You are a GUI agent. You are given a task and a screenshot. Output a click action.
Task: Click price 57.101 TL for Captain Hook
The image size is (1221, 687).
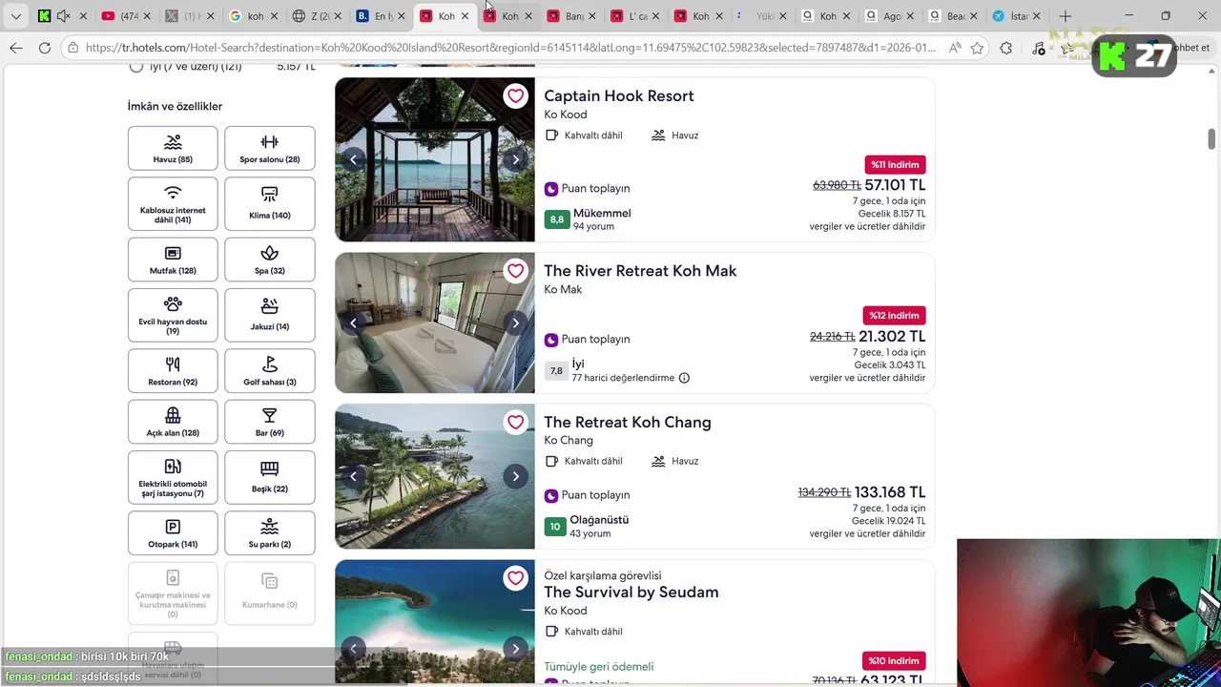point(895,185)
